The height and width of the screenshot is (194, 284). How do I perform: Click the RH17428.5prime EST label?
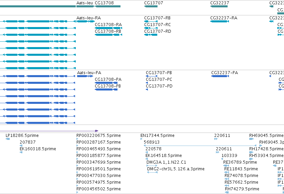click(266, 149)
